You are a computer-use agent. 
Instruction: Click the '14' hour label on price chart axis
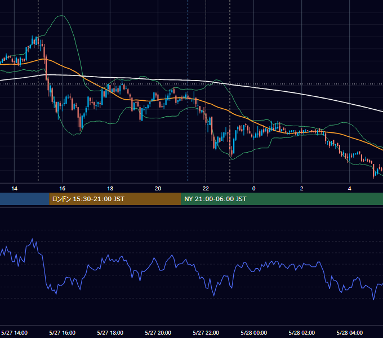click(15, 189)
